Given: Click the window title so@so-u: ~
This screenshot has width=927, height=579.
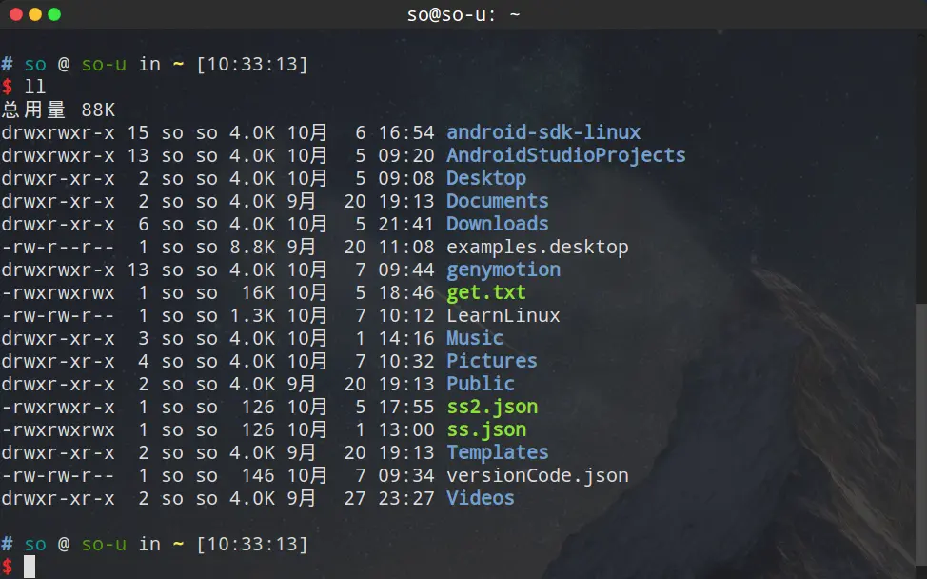Looking at the screenshot, I should click(463, 14).
